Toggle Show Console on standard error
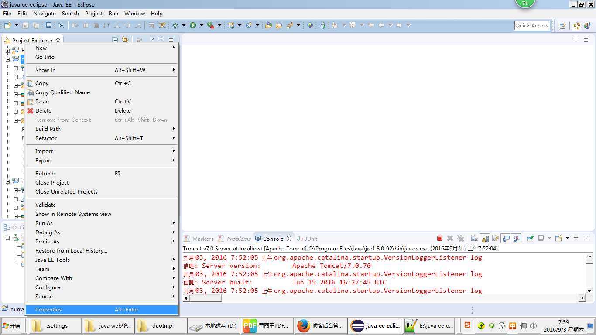Image resolution: width=596 pixels, height=335 pixels. [517, 239]
